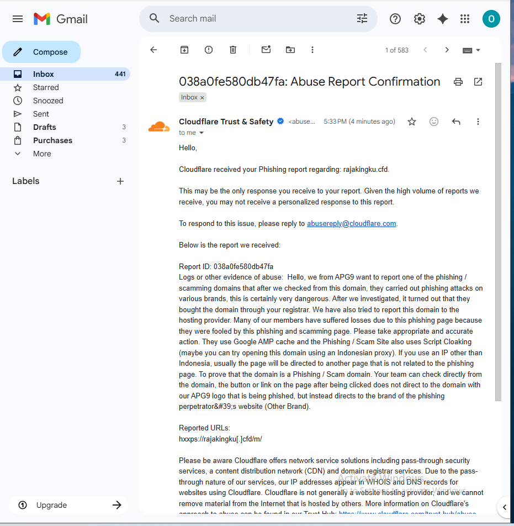This screenshot has height=526, width=514.
Task: Mark the email as unread
Action: pos(266,50)
